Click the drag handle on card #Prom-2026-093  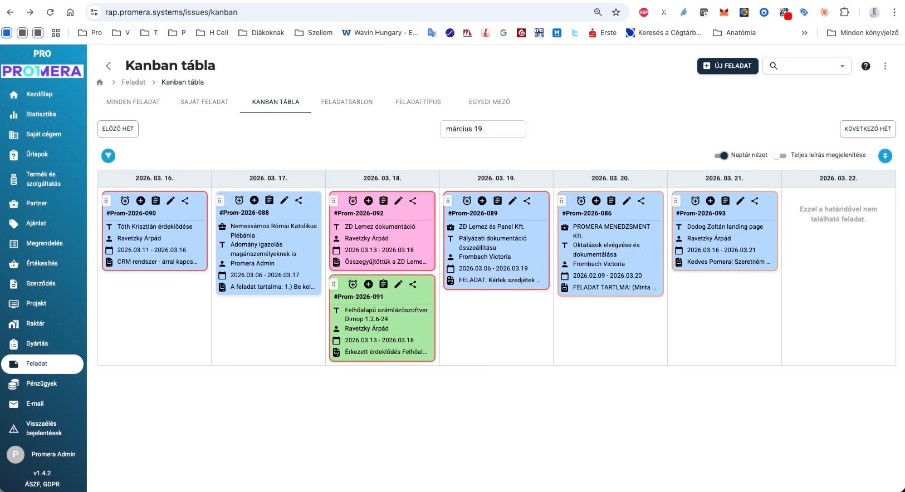[x=676, y=201]
